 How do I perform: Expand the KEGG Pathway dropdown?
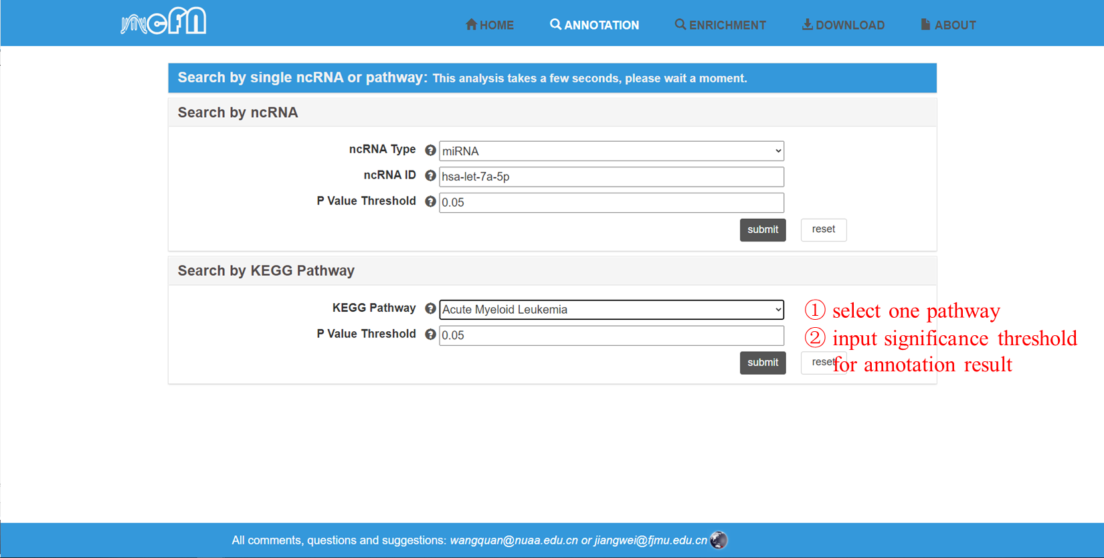point(611,310)
